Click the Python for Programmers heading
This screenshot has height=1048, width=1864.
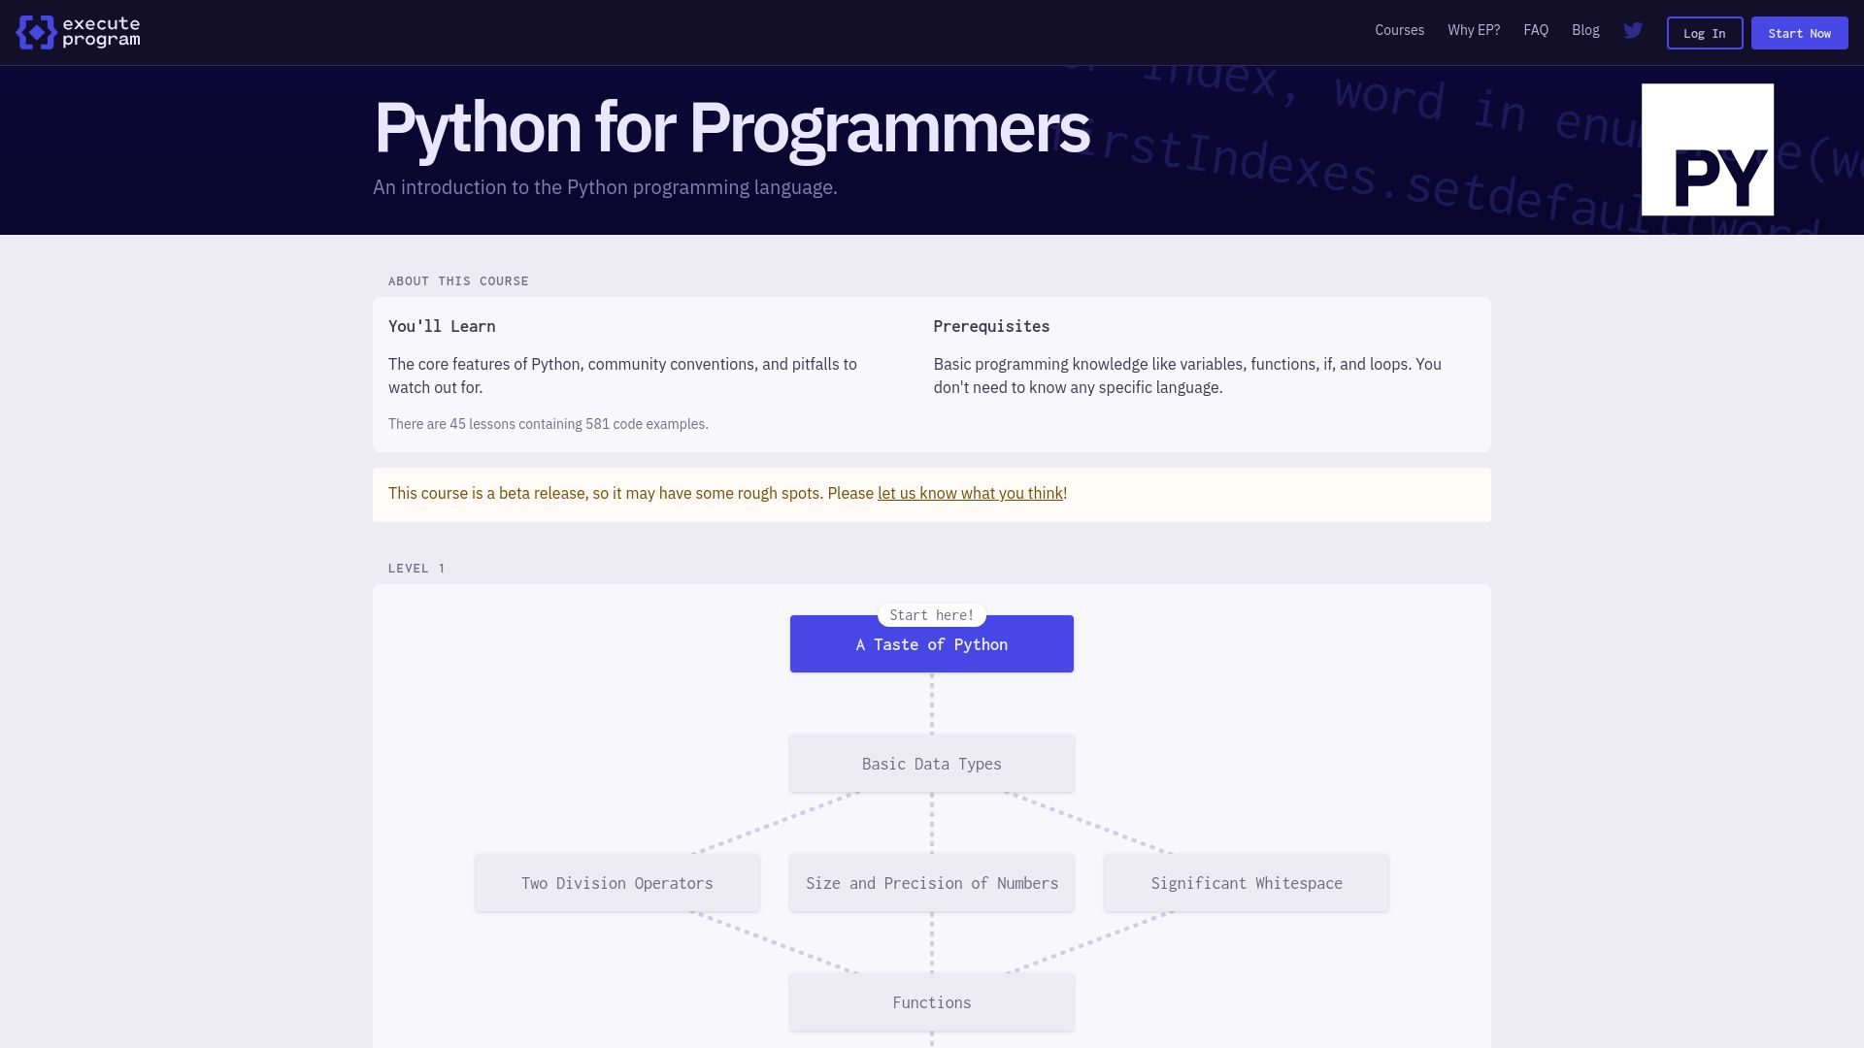click(x=731, y=128)
